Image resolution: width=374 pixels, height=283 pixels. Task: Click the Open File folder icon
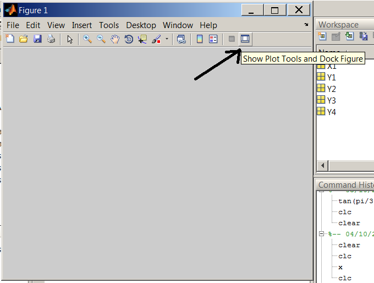(24, 39)
